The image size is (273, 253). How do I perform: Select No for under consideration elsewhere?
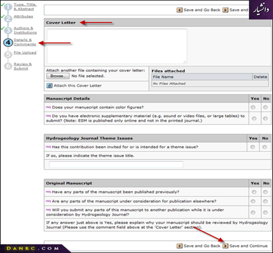point(265,201)
